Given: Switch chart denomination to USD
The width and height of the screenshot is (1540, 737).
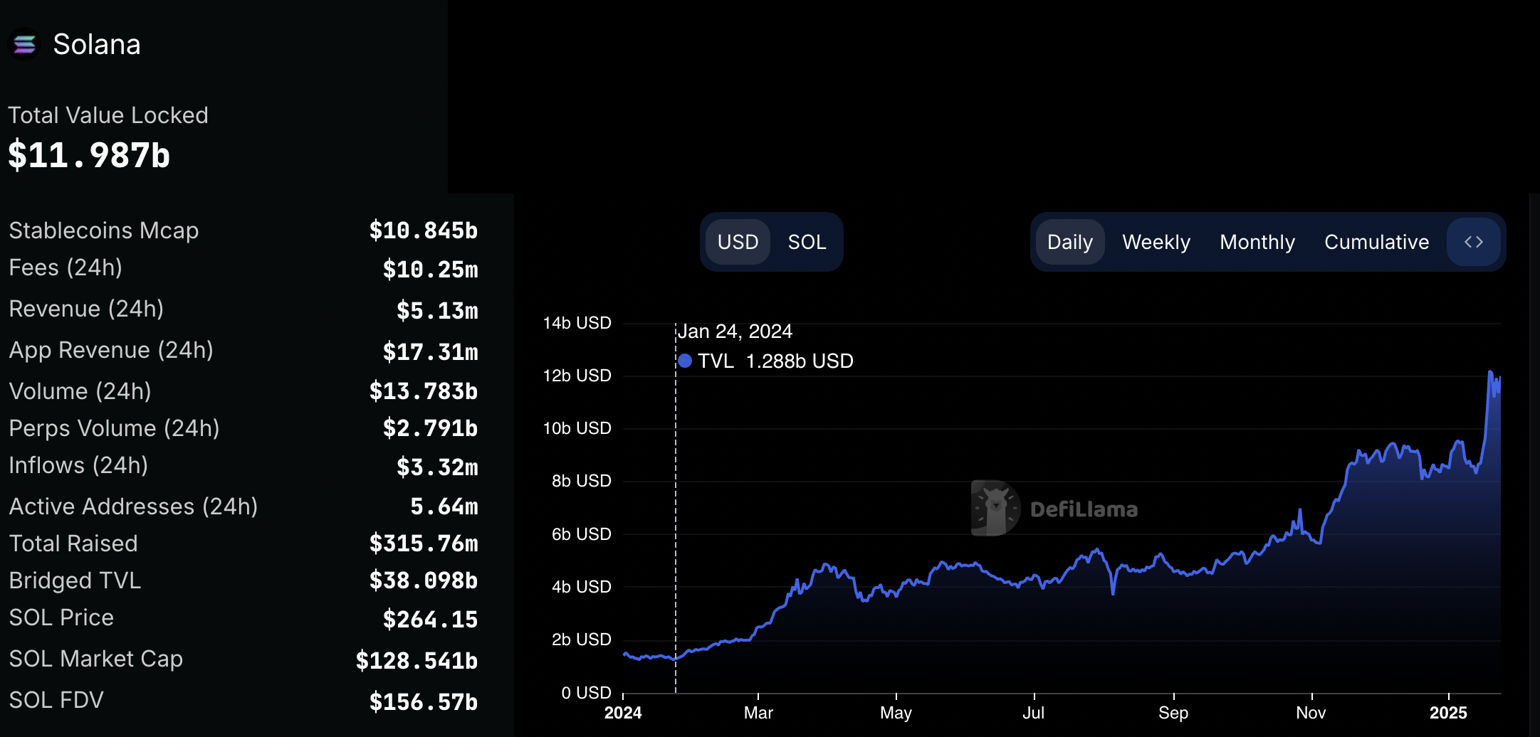Looking at the screenshot, I should (738, 242).
